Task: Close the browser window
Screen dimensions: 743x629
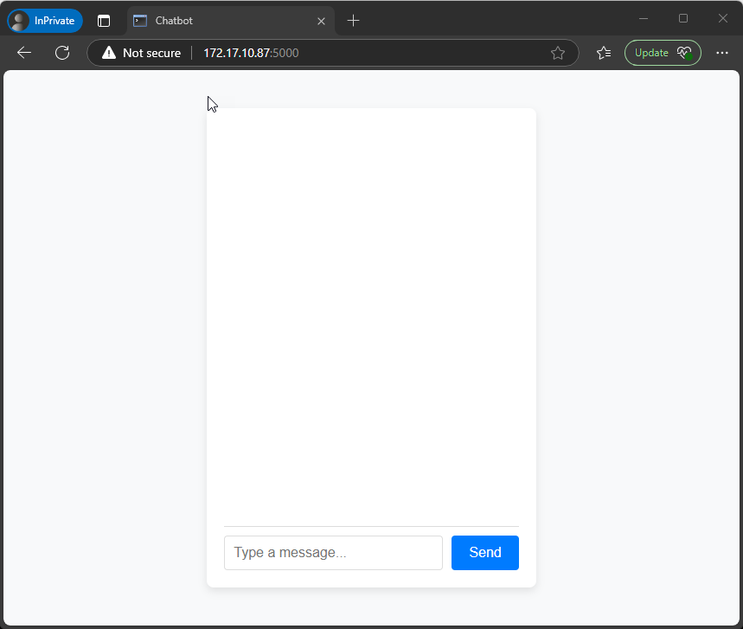Action: tap(723, 18)
